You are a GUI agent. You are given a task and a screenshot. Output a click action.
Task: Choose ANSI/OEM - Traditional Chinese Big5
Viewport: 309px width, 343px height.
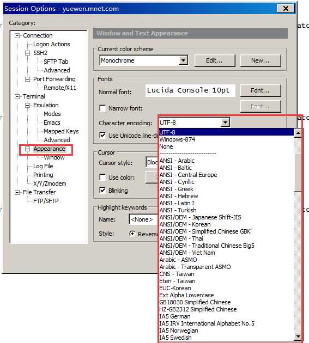(x=226, y=246)
